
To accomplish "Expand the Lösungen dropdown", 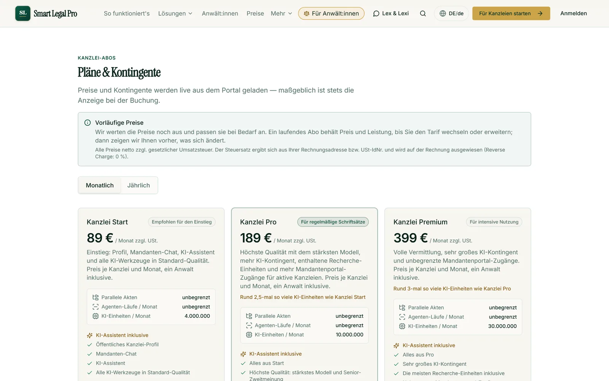I will click(x=175, y=14).
